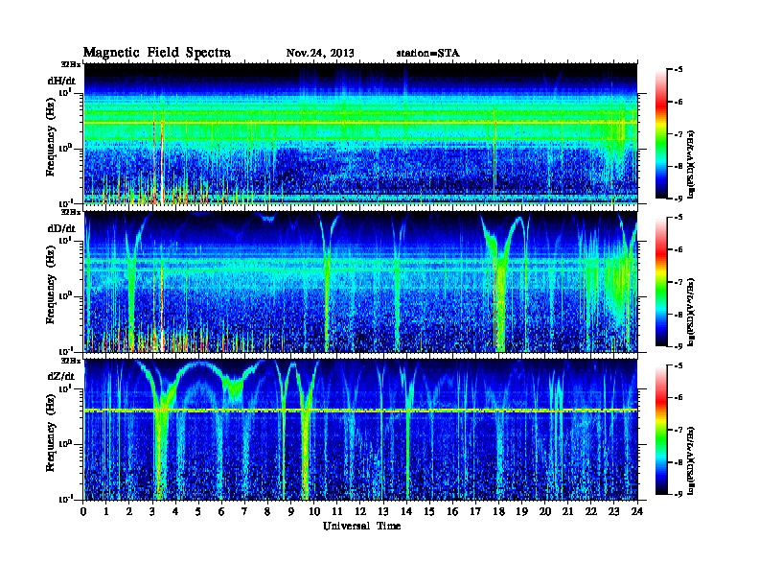This screenshot has width=759, height=587.
Task: Click the dD/dt panel color bar
Action: pyautogui.click(x=661, y=282)
